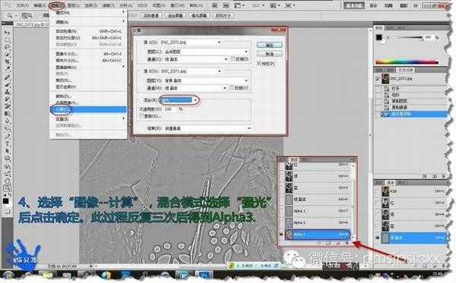This screenshot has width=456, height=283.
Task: Select the Hand tool
Action: click(x=7, y=181)
